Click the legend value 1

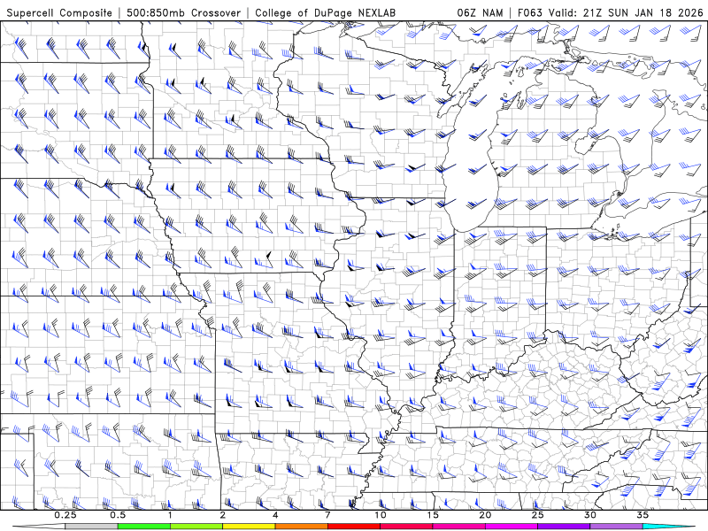[x=170, y=515]
